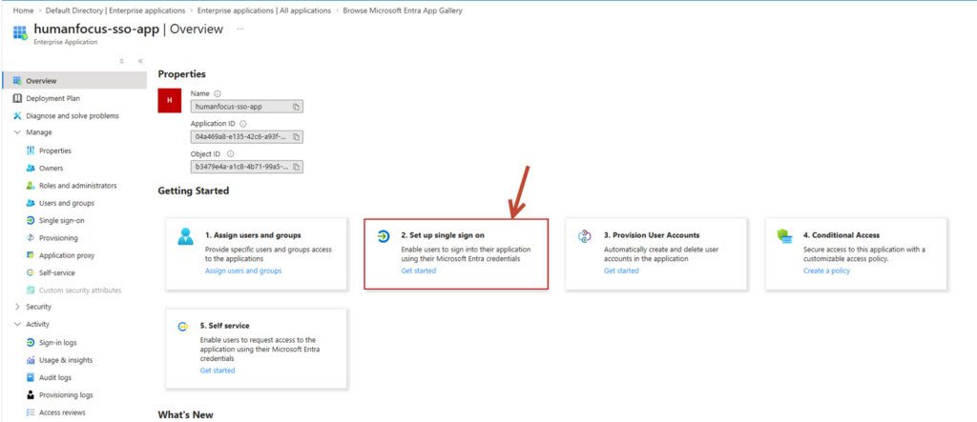Screen dimensions: 977x422
Task: Click the Self service card icon
Action: pyautogui.click(x=183, y=326)
